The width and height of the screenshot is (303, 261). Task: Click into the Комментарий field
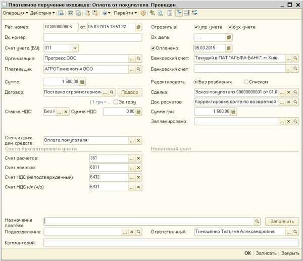(x=171, y=243)
